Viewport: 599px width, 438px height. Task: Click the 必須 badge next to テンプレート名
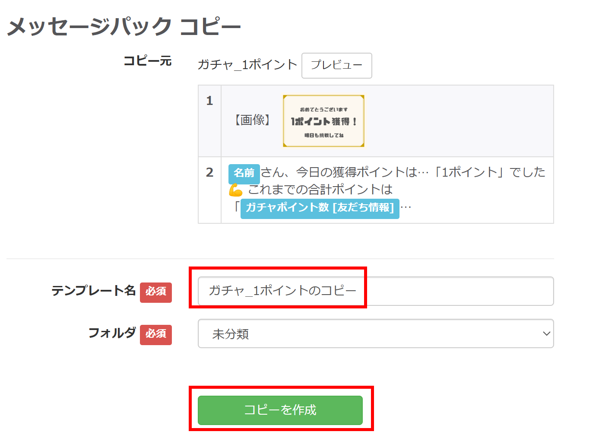[156, 292]
